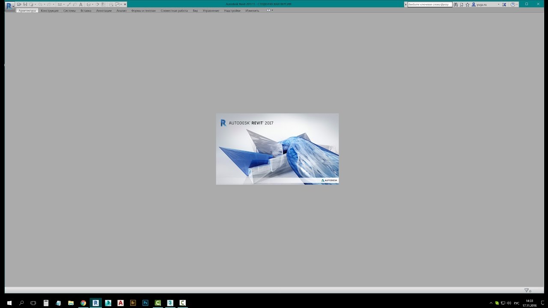Expand the Help dropdown arrow
548x308 pixels.
point(517,4)
